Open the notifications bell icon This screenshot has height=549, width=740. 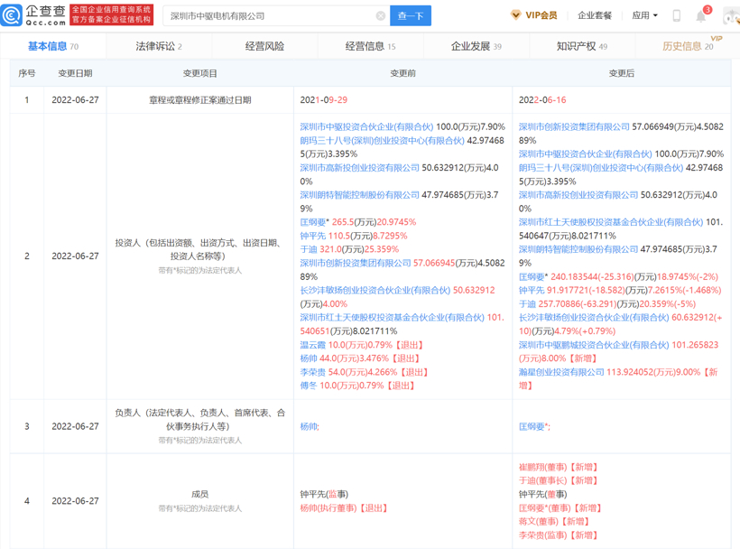(x=701, y=16)
